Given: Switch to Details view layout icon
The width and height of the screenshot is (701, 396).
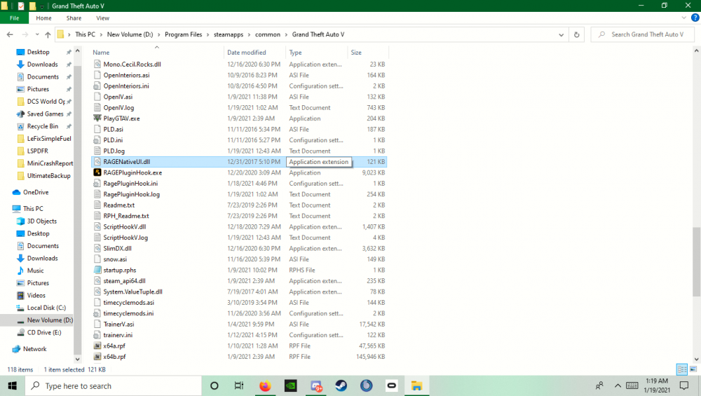Looking at the screenshot, I should pyautogui.click(x=681, y=369).
